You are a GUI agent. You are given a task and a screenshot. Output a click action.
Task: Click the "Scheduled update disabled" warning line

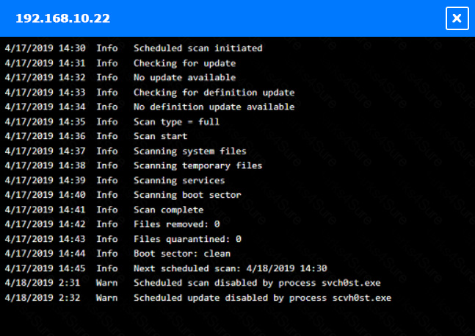[x=262, y=298]
